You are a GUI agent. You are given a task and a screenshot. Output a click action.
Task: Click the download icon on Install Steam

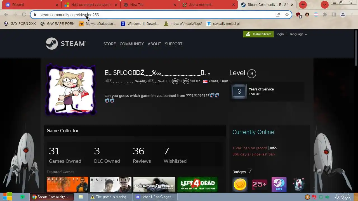pos(248,34)
